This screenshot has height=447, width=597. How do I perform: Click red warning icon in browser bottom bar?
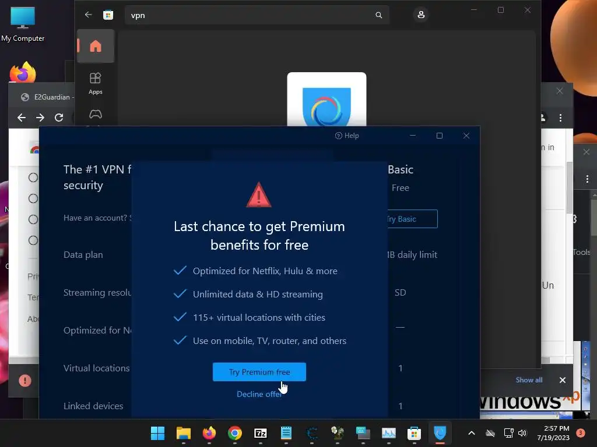(x=25, y=381)
